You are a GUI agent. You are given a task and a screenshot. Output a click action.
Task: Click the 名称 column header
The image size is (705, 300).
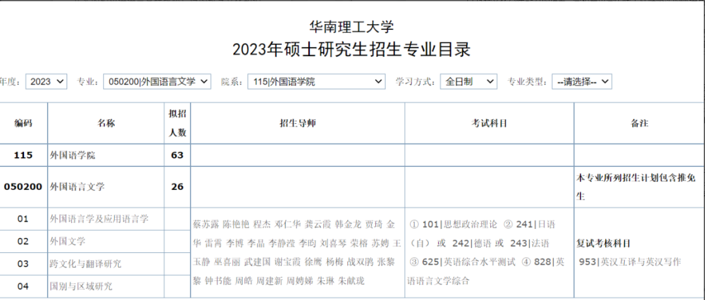click(x=106, y=123)
